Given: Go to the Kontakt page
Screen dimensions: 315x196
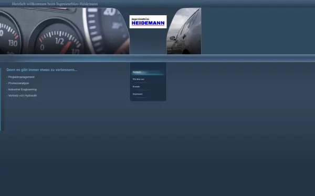Looking at the screenshot, I should [136, 87].
